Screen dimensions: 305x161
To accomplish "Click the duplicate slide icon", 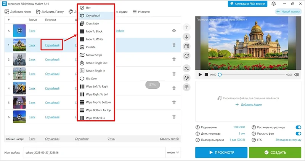I will click(x=186, y=46).
